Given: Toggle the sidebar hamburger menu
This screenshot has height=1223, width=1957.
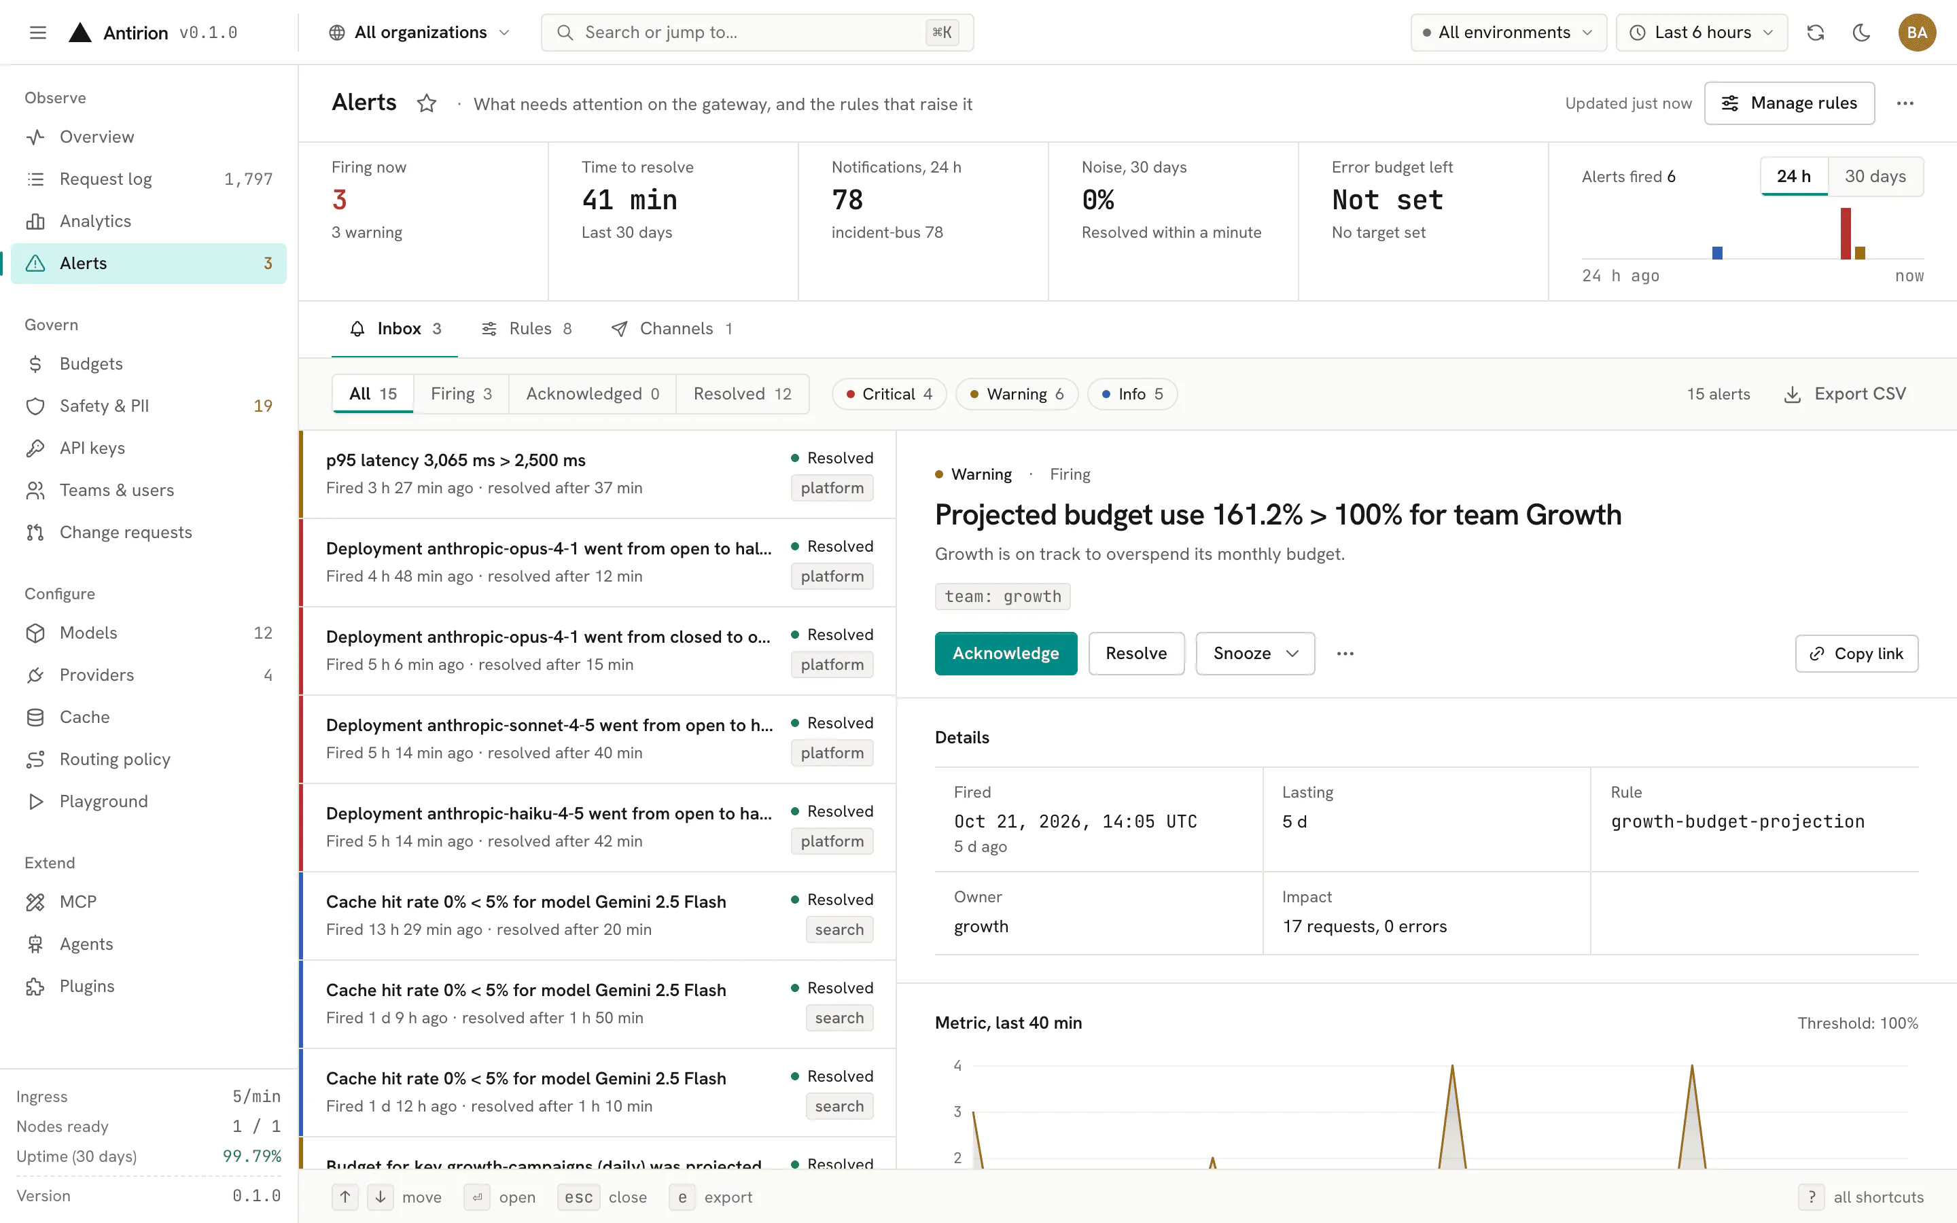Looking at the screenshot, I should pyautogui.click(x=37, y=33).
